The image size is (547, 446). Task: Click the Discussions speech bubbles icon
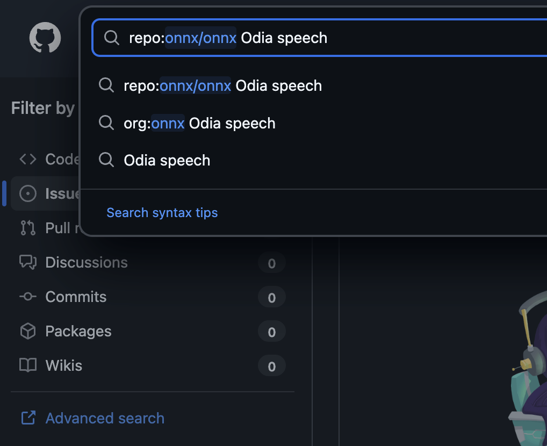tap(28, 262)
